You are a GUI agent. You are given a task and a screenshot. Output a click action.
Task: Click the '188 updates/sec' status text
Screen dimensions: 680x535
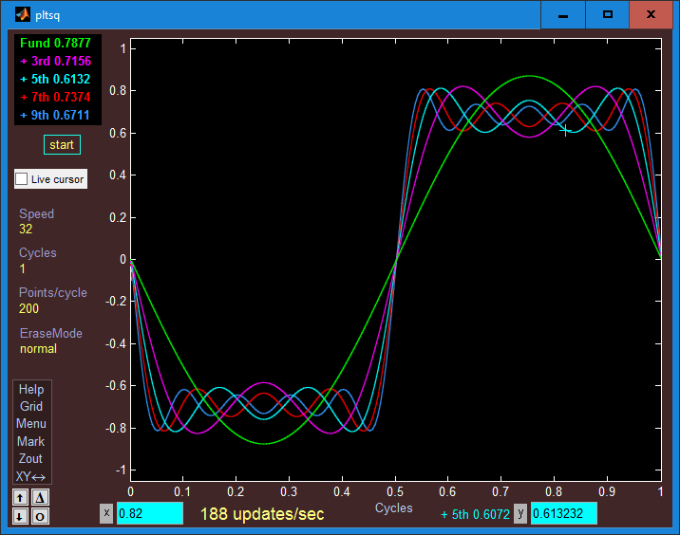262,514
